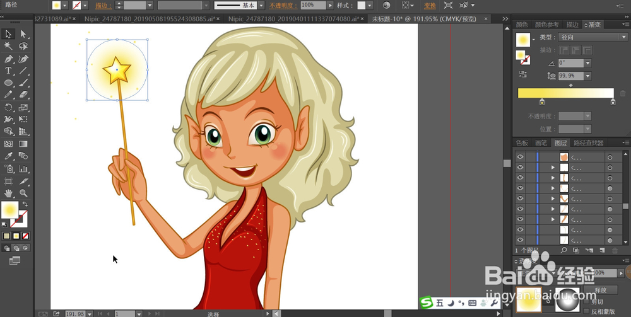
Task: Click the 释放 release mask button
Action: [601, 290]
